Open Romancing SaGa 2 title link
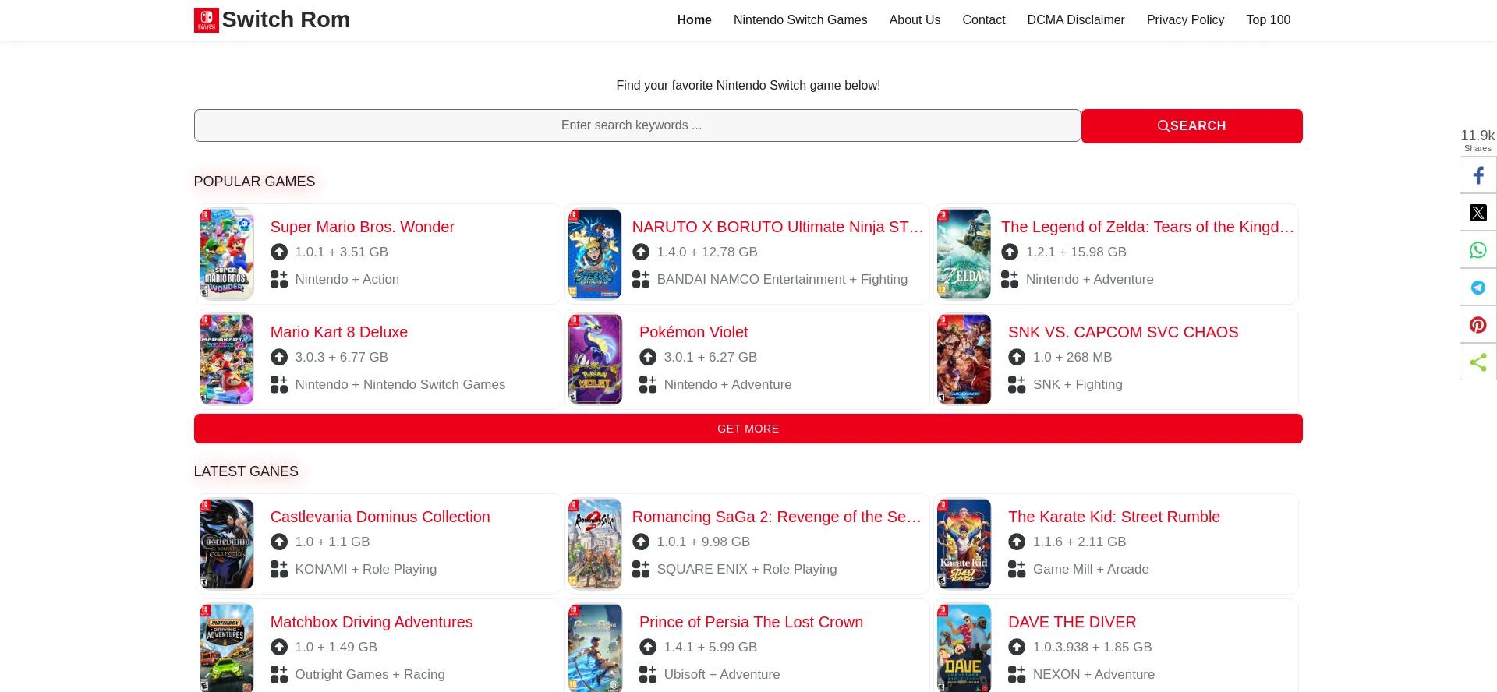 point(777,517)
